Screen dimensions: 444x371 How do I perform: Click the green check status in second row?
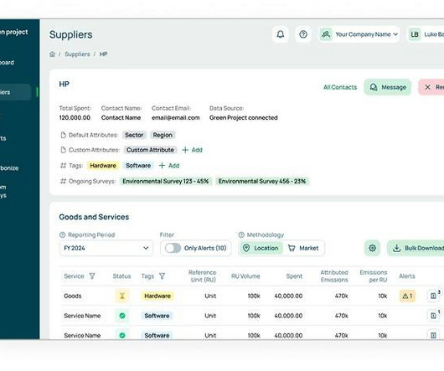point(122,316)
